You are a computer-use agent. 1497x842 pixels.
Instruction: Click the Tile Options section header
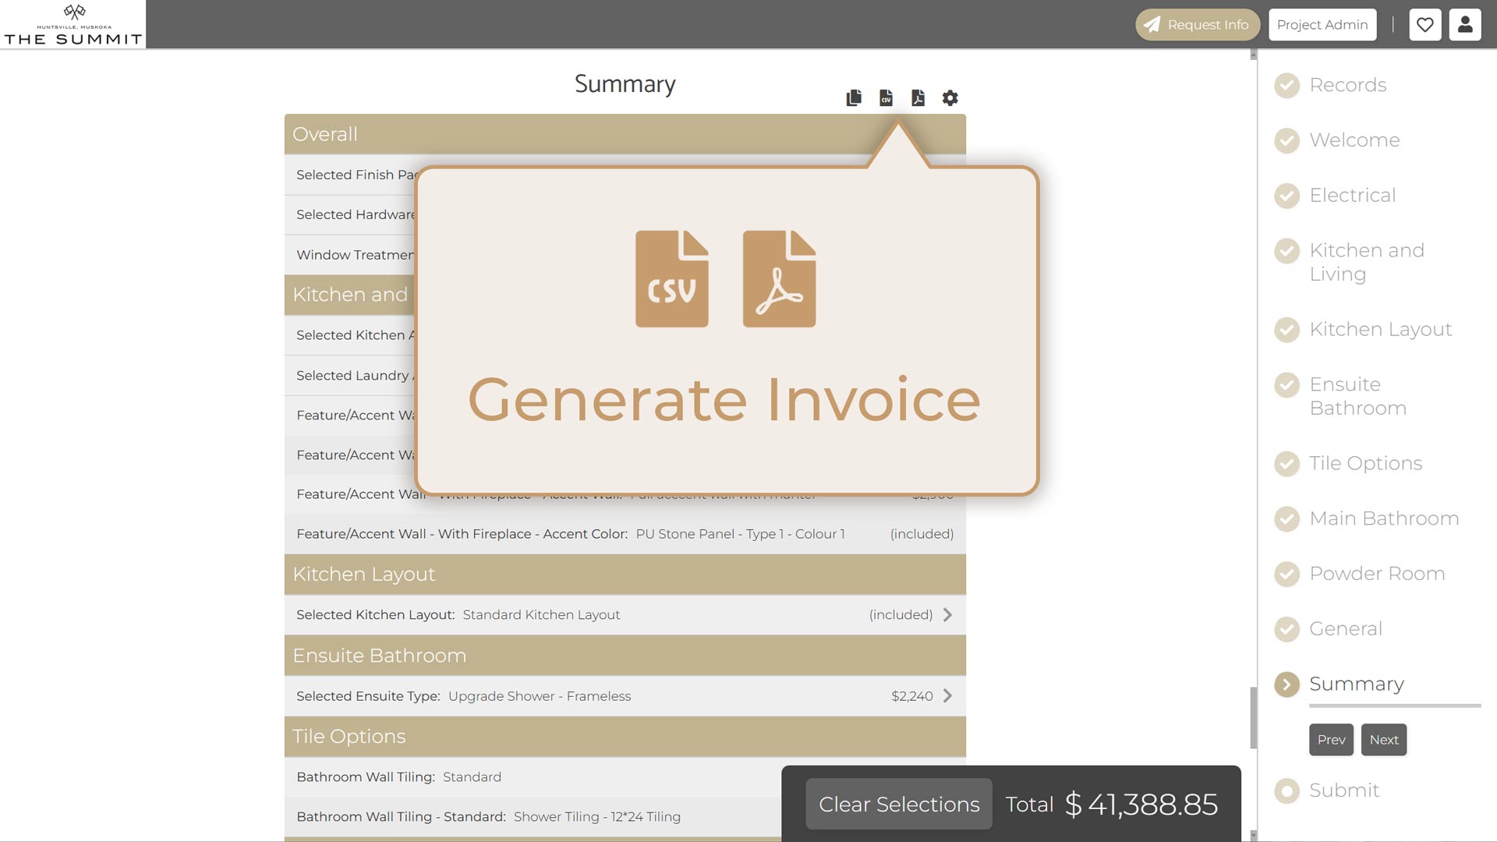pos(625,737)
